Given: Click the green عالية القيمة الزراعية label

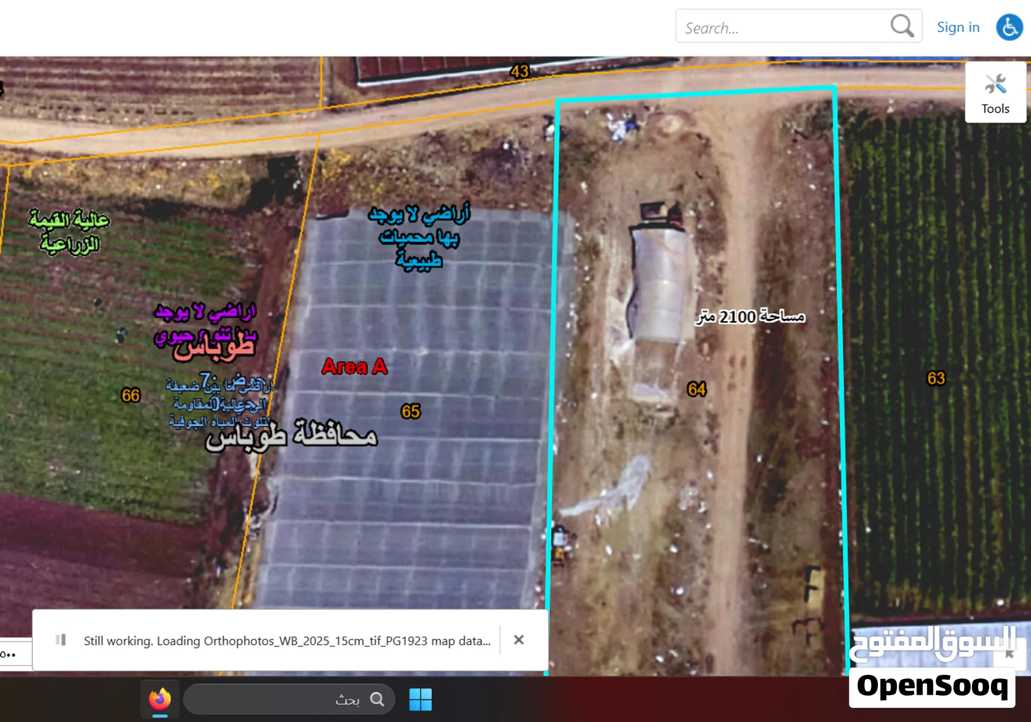Looking at the screenshot, I should click(x=69, y=232).
